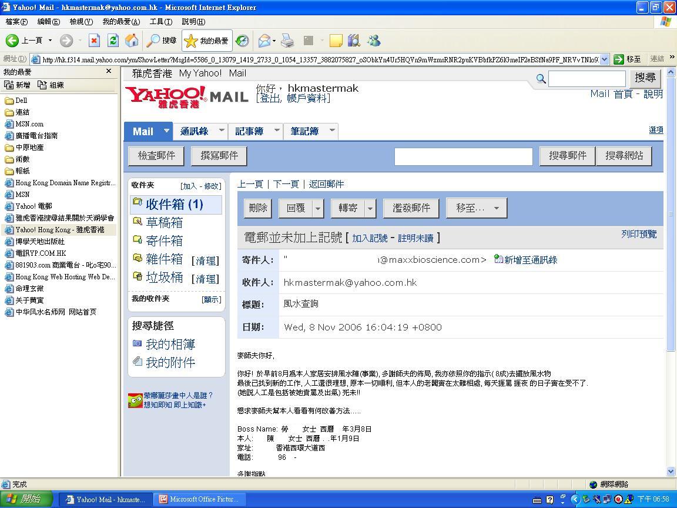This screenshot has width=677, height=508.
Task: Click the page vertical scrollbar thumb
Action: click(671, 214)
